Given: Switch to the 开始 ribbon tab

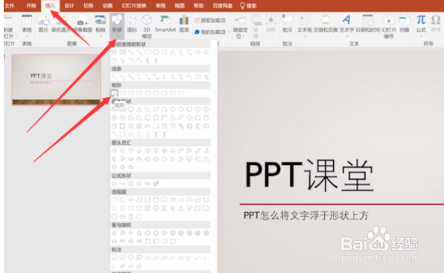Looking at the screenshot, I should tap(31, 5).
